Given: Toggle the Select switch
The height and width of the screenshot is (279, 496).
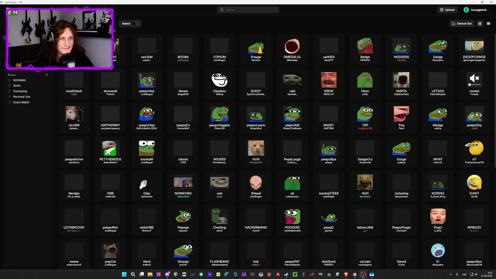Looking at the screenshot, I should coord(134,24).
